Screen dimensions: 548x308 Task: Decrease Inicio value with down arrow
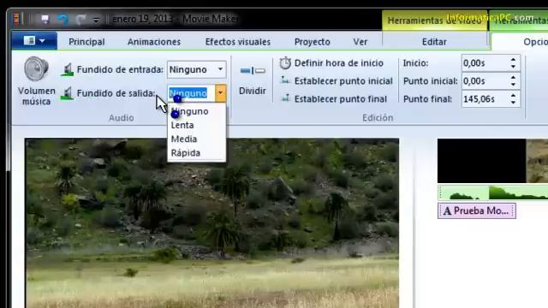pos(513,67)
